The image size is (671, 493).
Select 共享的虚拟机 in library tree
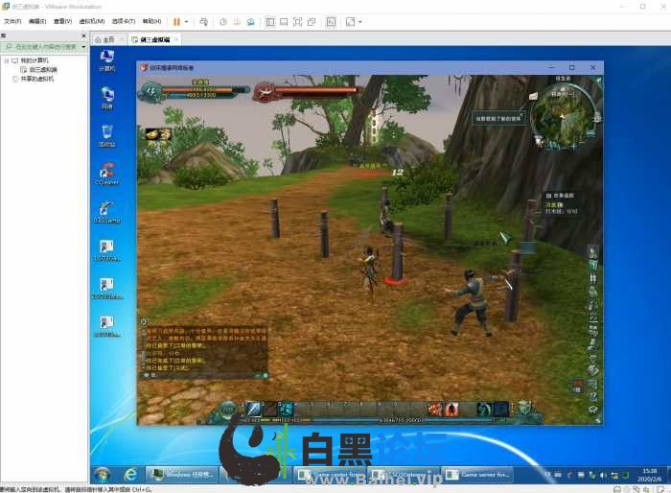[34, 79]
